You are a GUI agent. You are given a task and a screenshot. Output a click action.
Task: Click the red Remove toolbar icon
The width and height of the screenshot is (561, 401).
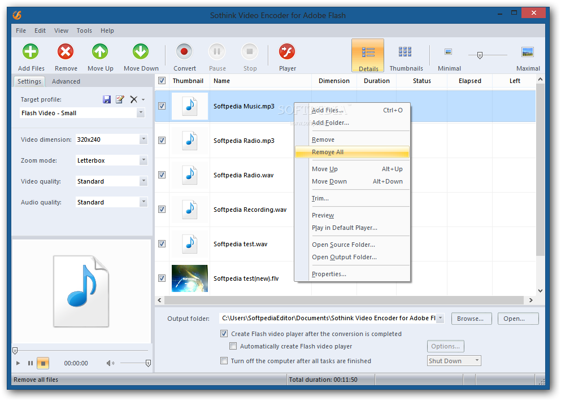66,52
